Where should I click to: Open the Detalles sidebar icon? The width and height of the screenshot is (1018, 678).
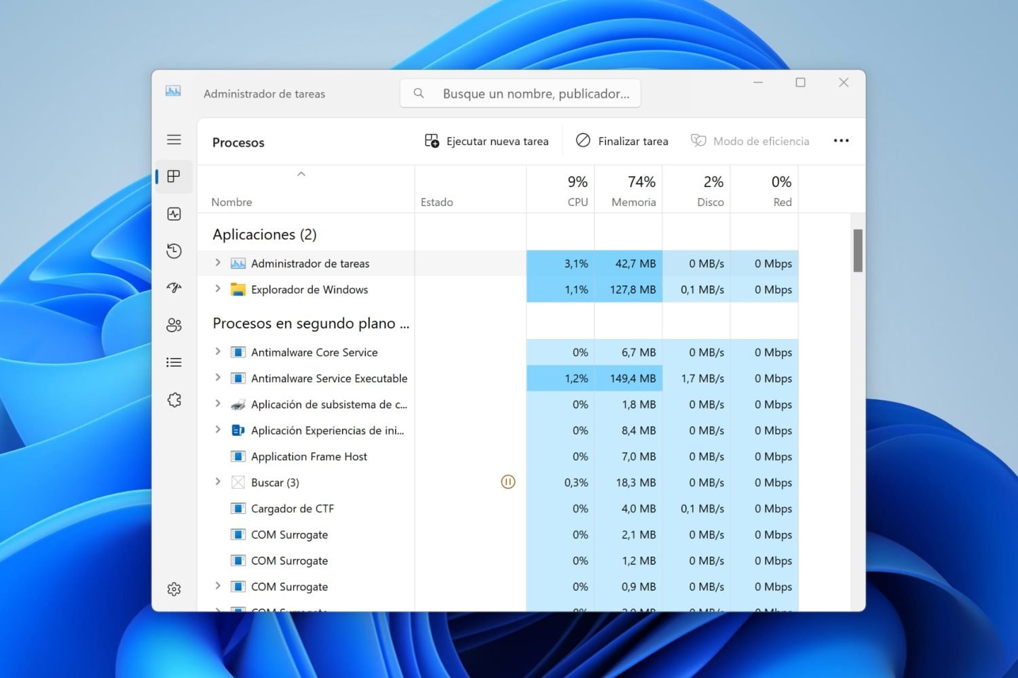[x=174, y=361]
